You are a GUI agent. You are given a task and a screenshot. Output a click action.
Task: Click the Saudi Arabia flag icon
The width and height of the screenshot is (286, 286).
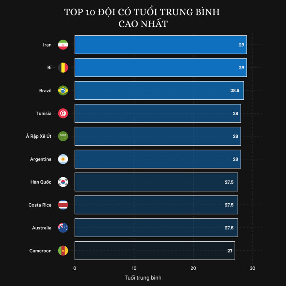[63, 136]
